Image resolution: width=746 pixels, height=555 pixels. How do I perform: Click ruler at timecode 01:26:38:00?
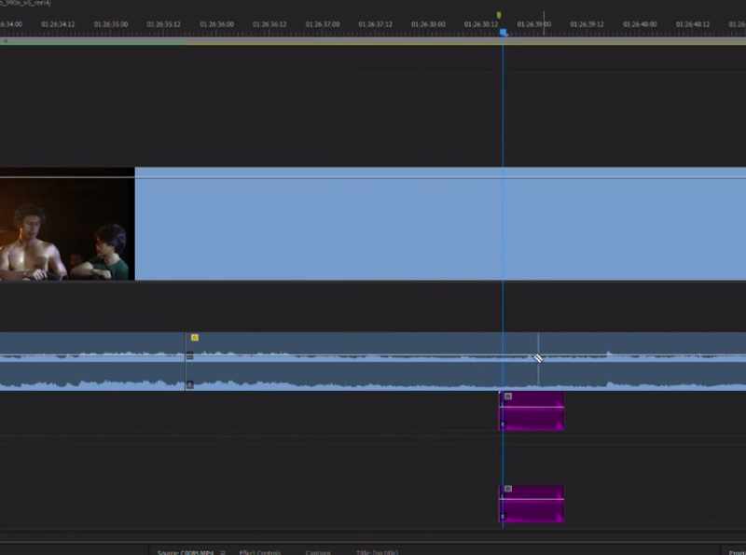pos(428,24)
